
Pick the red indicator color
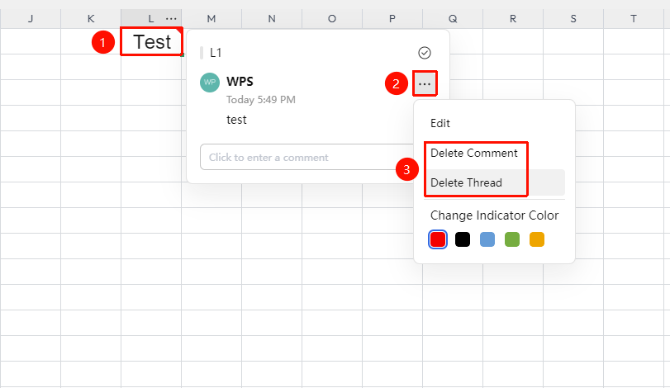[438, 239]
